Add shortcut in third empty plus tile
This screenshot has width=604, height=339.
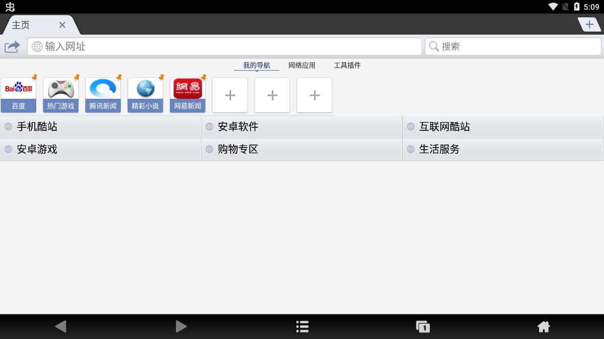pyautogui.click(x=314, y=95)
